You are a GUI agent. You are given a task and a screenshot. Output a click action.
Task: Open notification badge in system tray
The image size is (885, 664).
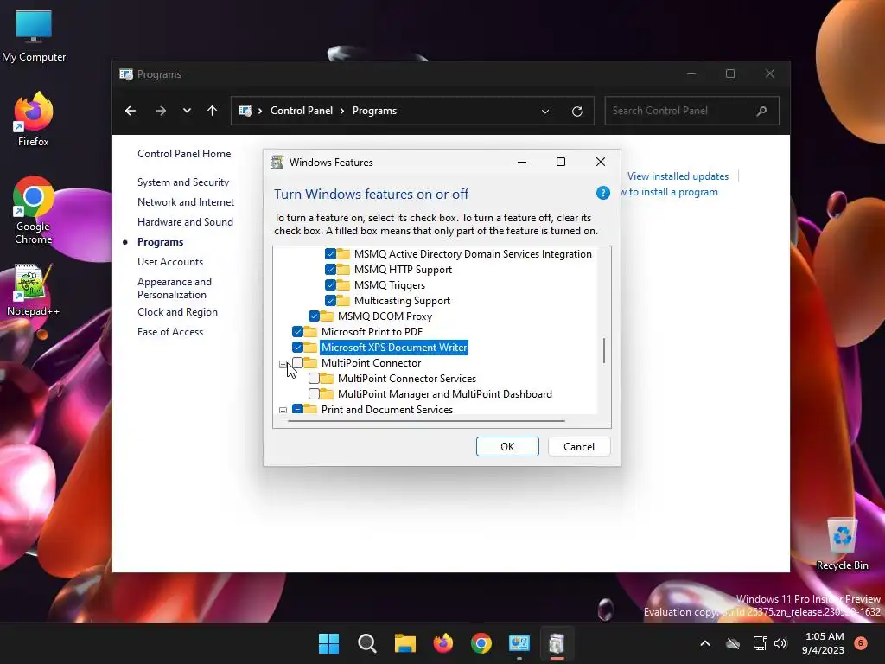coord(861,642)
